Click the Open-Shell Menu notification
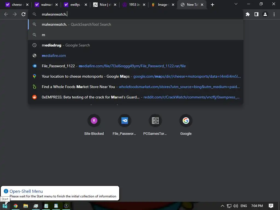 pyautogui.click(x=60, y=193)
